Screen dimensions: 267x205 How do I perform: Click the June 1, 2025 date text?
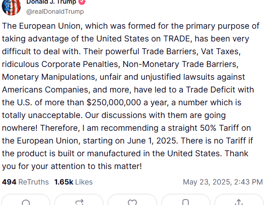[x=151, y=141]
